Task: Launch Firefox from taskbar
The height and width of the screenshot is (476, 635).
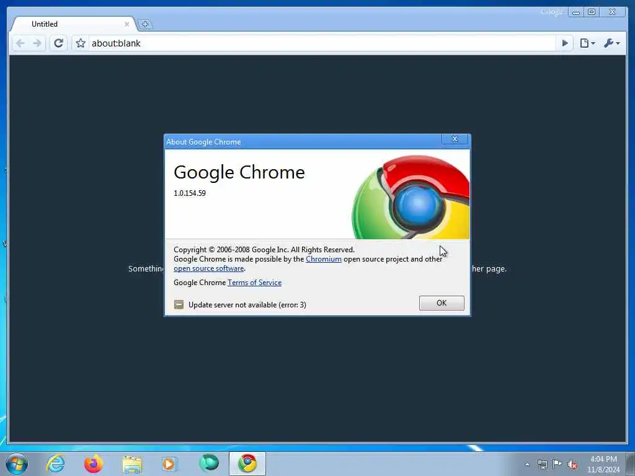Action: point(93,464)
